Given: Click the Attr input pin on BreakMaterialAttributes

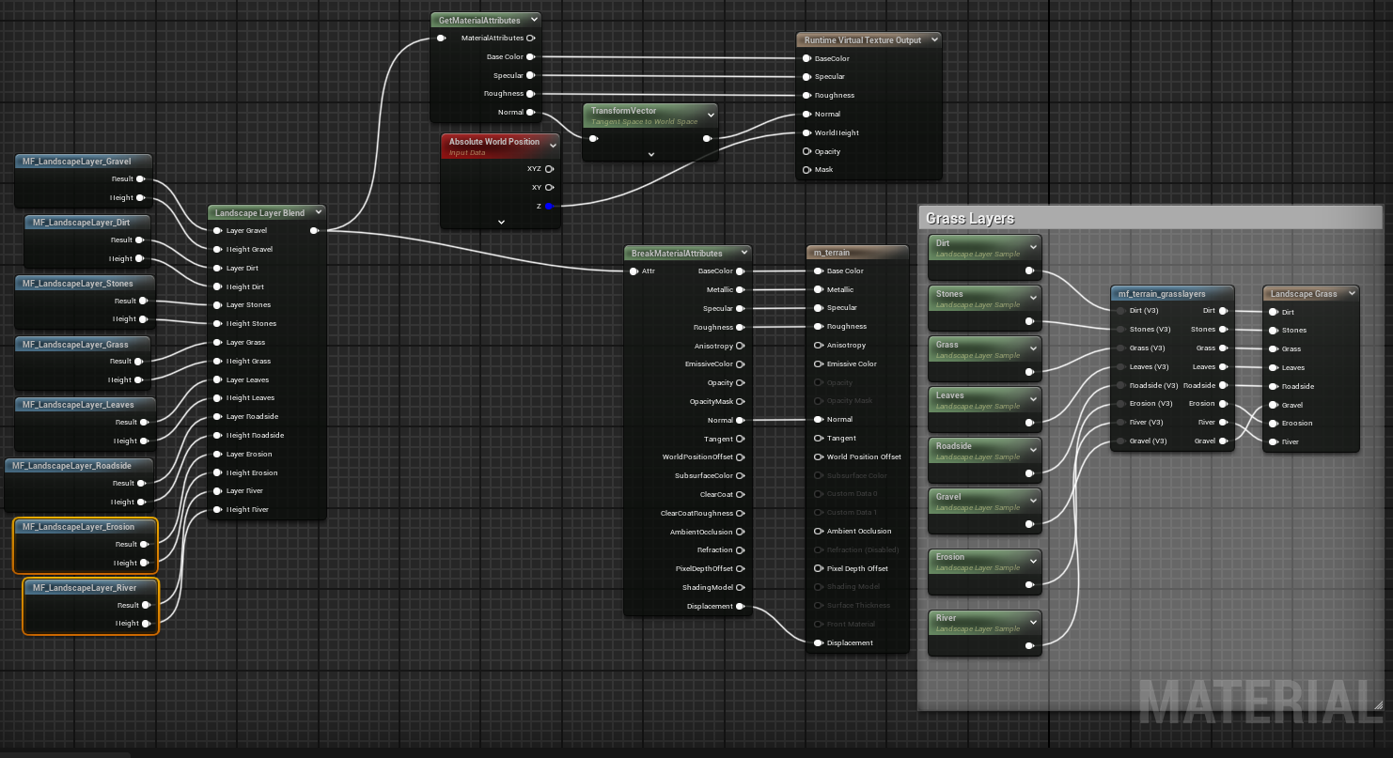Looking at the screenshot, I should click(x=634, y=271).
